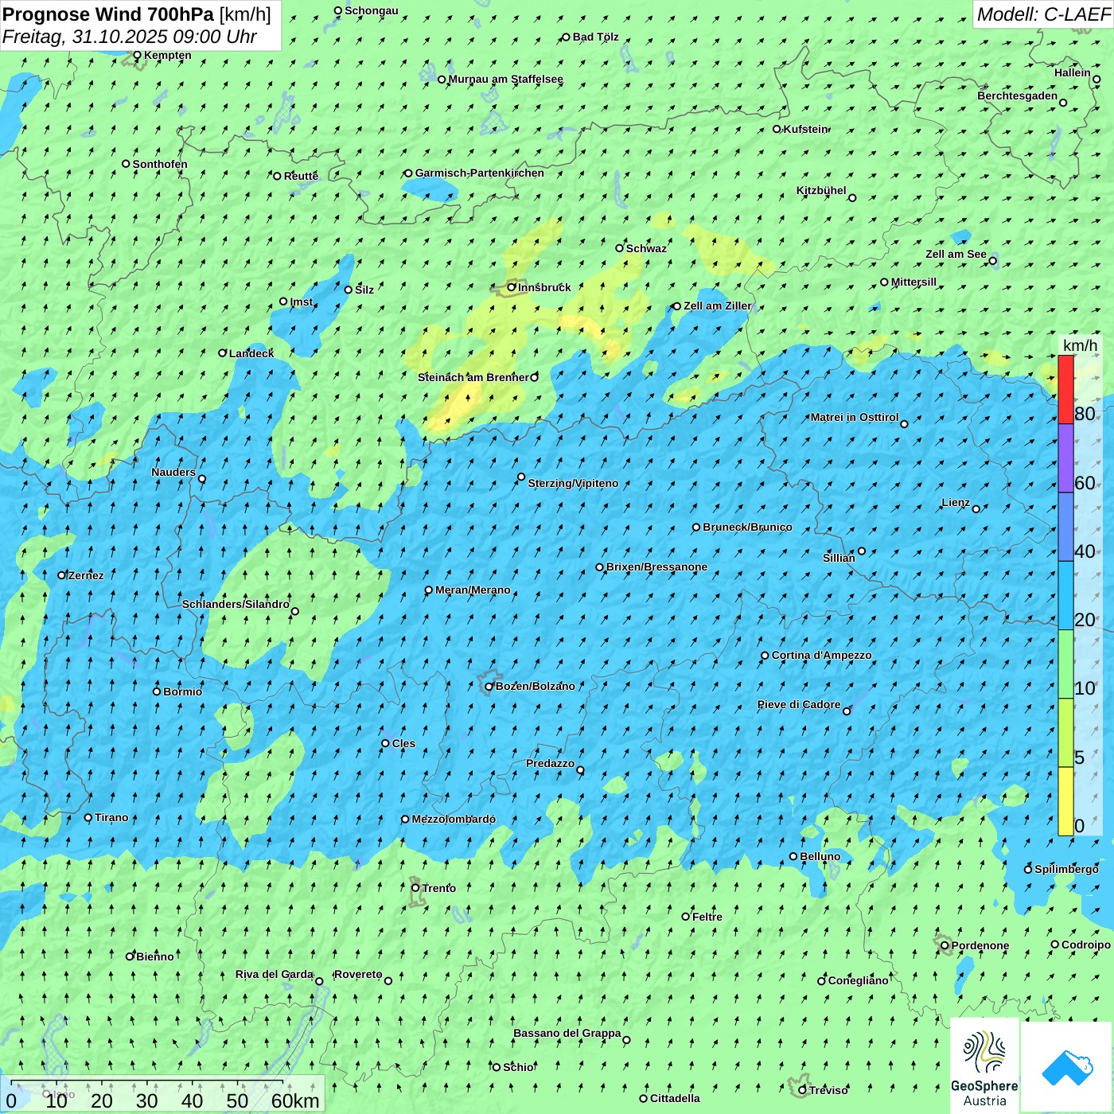
Task: Click the Sonthofen label
Action: [160, 164]
